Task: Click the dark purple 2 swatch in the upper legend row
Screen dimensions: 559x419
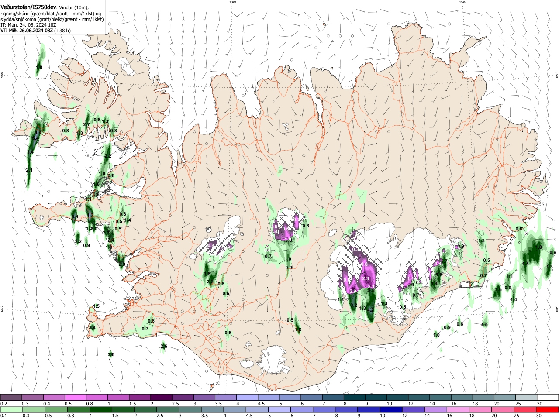Action: 162,397
